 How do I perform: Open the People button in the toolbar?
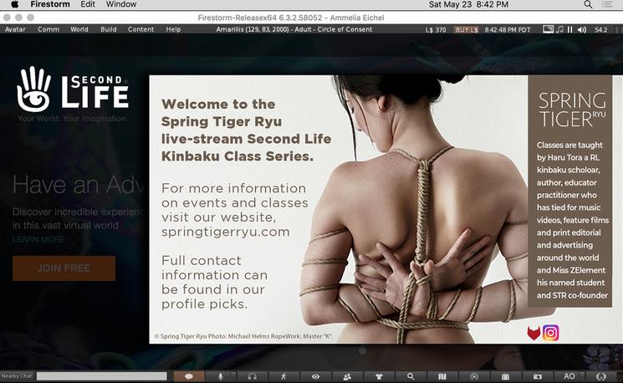pyautogui.click(x=347, y=376)
